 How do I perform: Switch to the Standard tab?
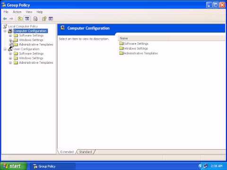click(x=86, y=152)
